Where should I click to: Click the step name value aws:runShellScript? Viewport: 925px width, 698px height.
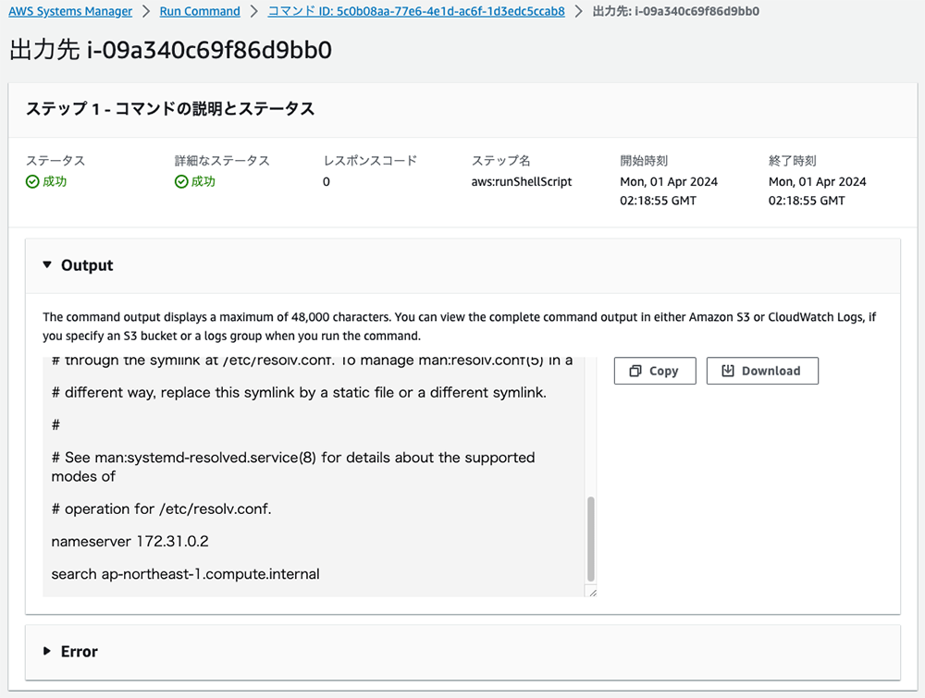[522, 181]
